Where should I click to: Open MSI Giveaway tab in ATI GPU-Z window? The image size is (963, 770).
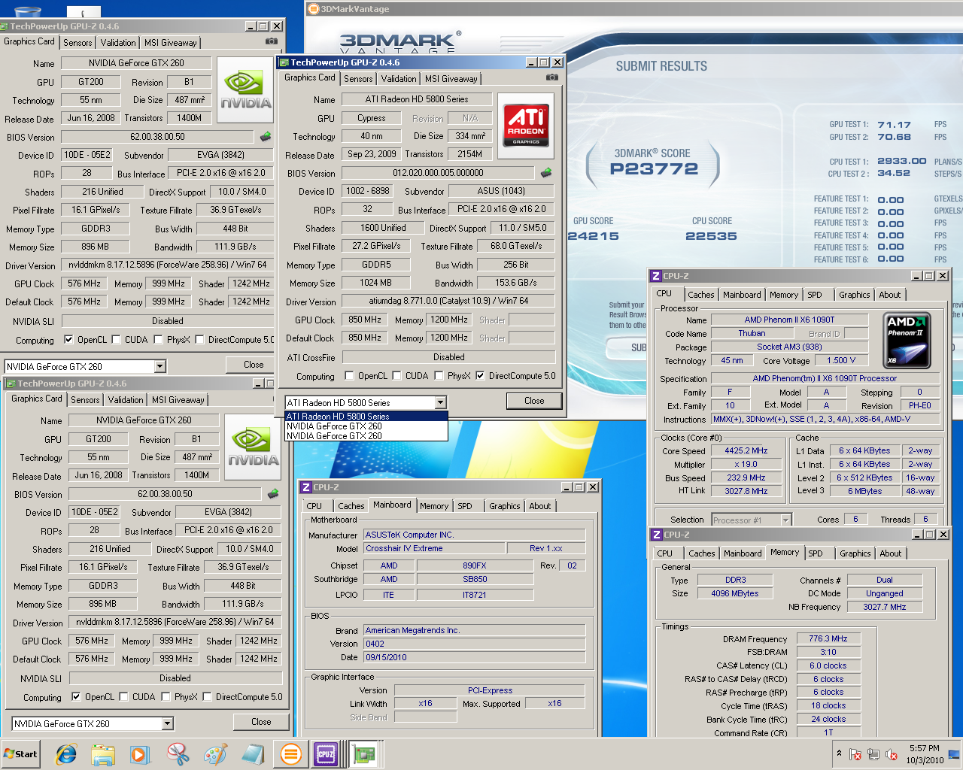(x=451, y=78)
